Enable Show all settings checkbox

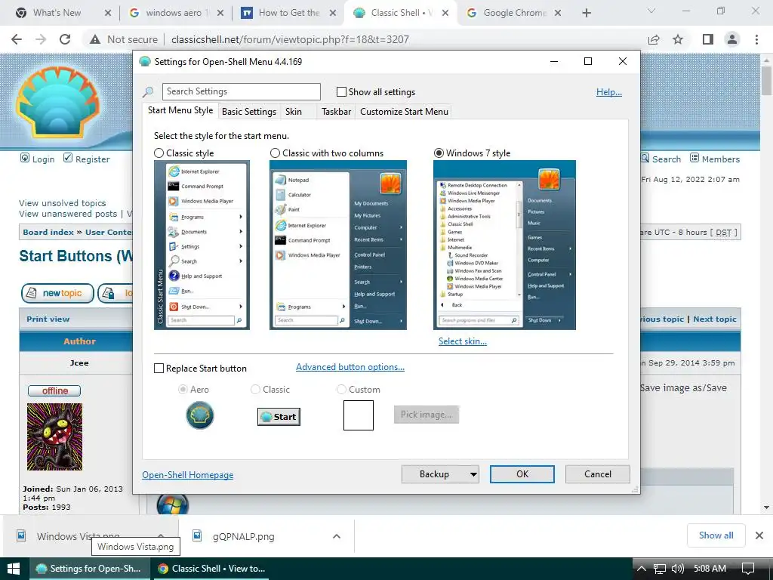click(341, 91)
